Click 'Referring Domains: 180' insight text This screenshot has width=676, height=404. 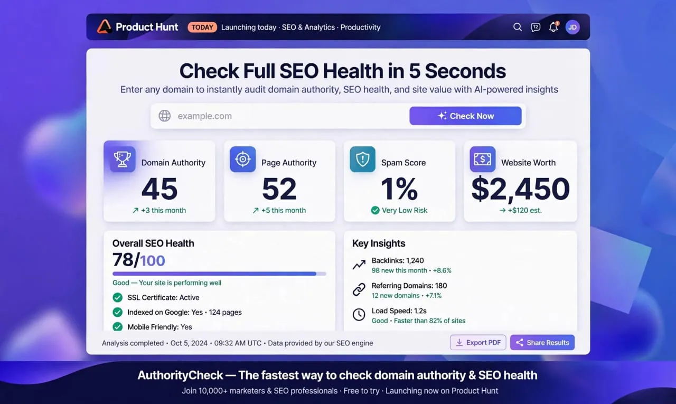pyautogui.click(x=409, y=286)
